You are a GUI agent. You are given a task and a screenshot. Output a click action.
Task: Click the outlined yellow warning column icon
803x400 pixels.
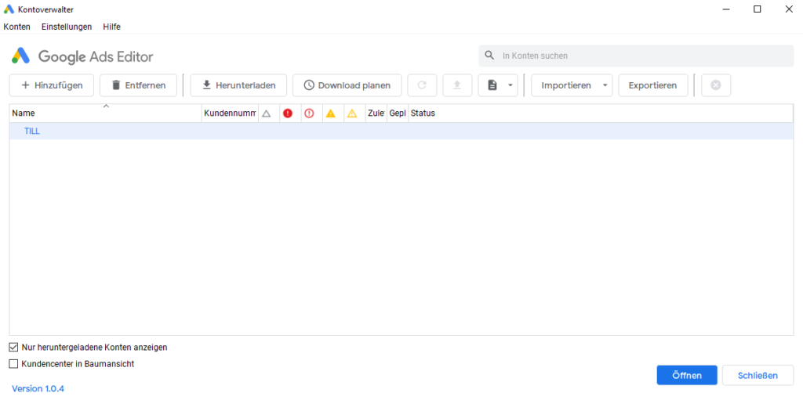[352, 114]
